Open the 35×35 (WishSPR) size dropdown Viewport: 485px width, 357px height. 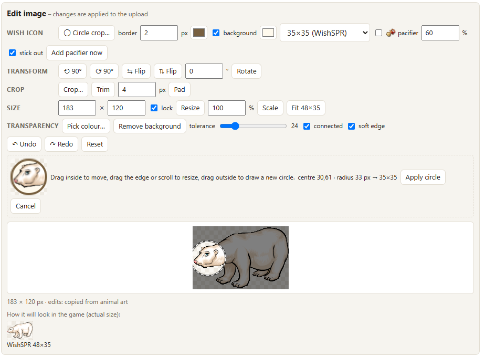click(325, 33)
